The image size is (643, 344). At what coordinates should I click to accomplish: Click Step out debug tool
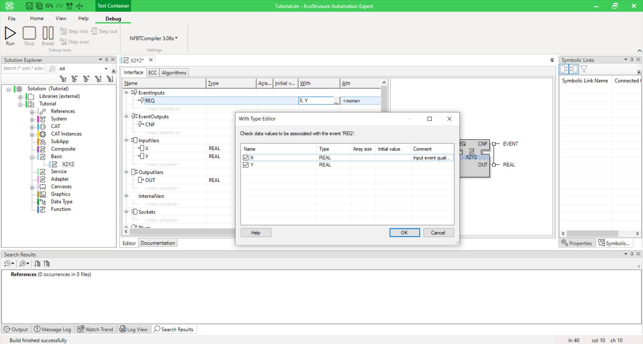[x=104, y=31]
